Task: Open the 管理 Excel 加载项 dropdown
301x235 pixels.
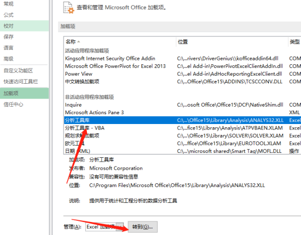Action: (x=105, y=227)
